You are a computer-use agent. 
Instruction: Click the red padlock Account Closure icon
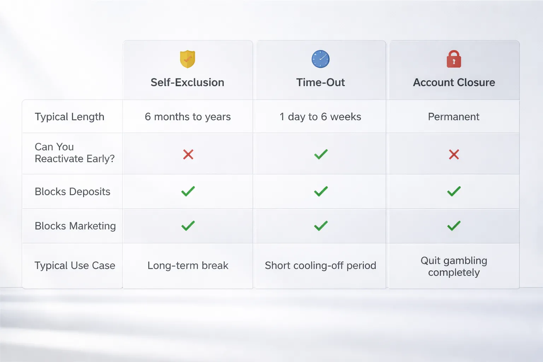(454, 59)
